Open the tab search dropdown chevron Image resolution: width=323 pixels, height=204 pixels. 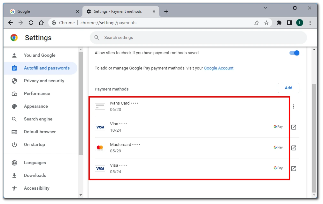[265, 8]
